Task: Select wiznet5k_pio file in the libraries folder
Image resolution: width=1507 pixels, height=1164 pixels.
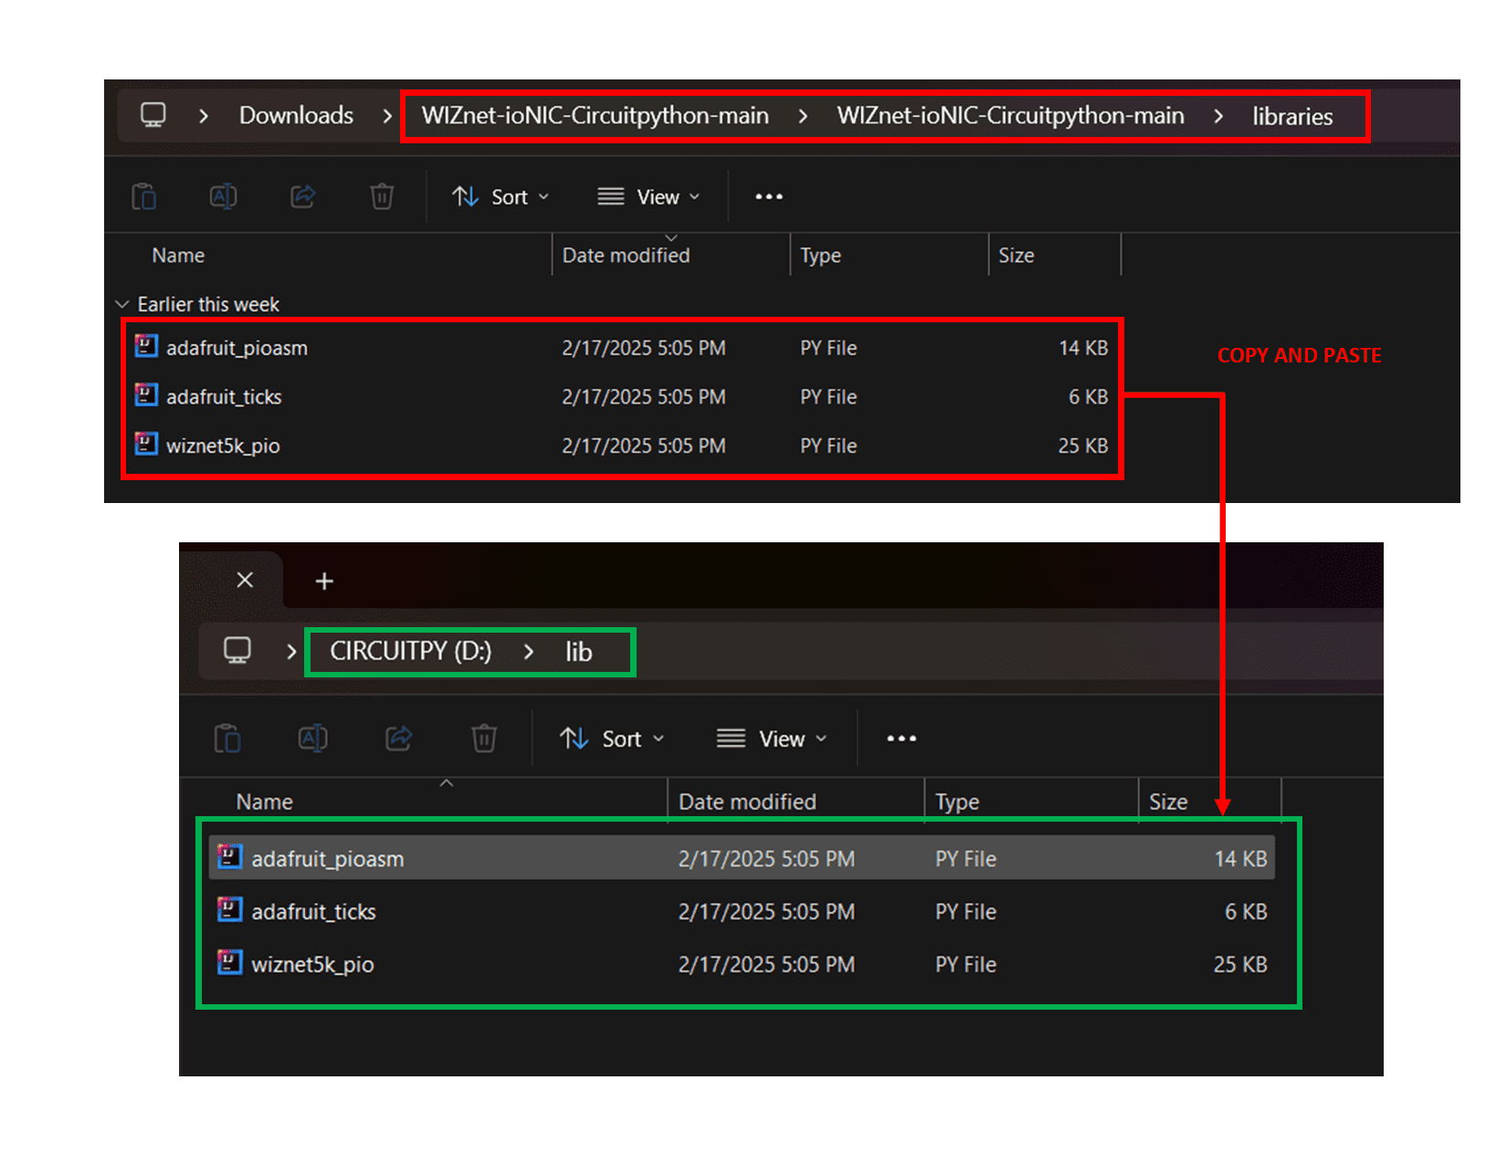Action: tap(223, 446)
